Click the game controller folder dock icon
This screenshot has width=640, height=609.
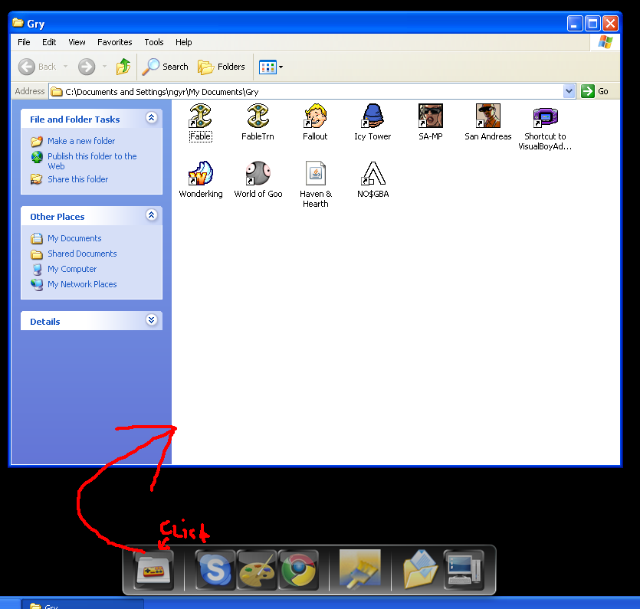(x=154, y=570)
